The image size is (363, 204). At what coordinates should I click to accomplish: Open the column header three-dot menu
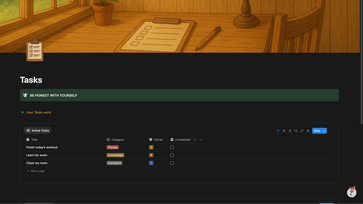coord(201,140)
